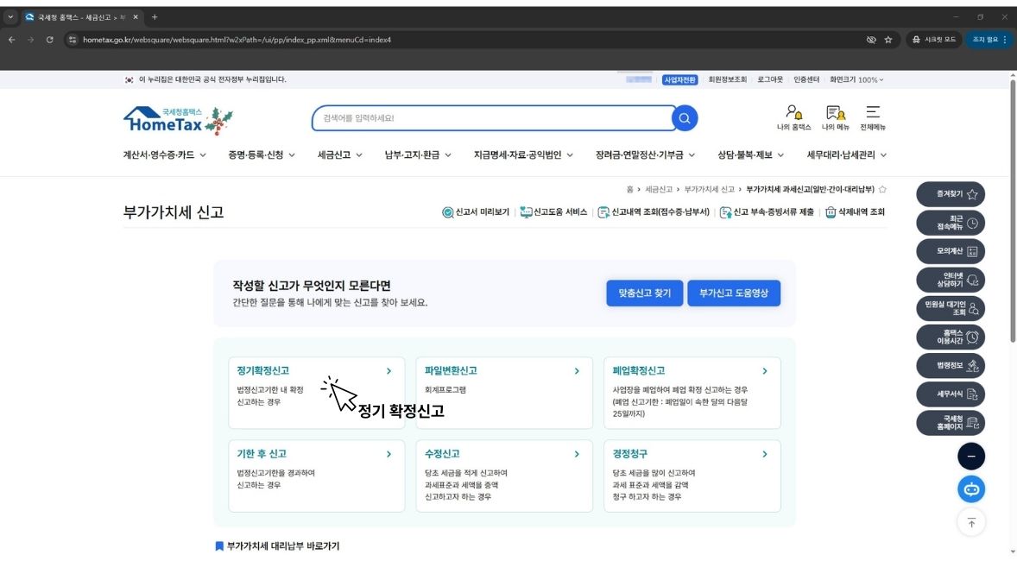This screenshot has width=1017, height=561.
Task: Expand 장려금·연말정산·기부금 menu
Action: point(646,155)
